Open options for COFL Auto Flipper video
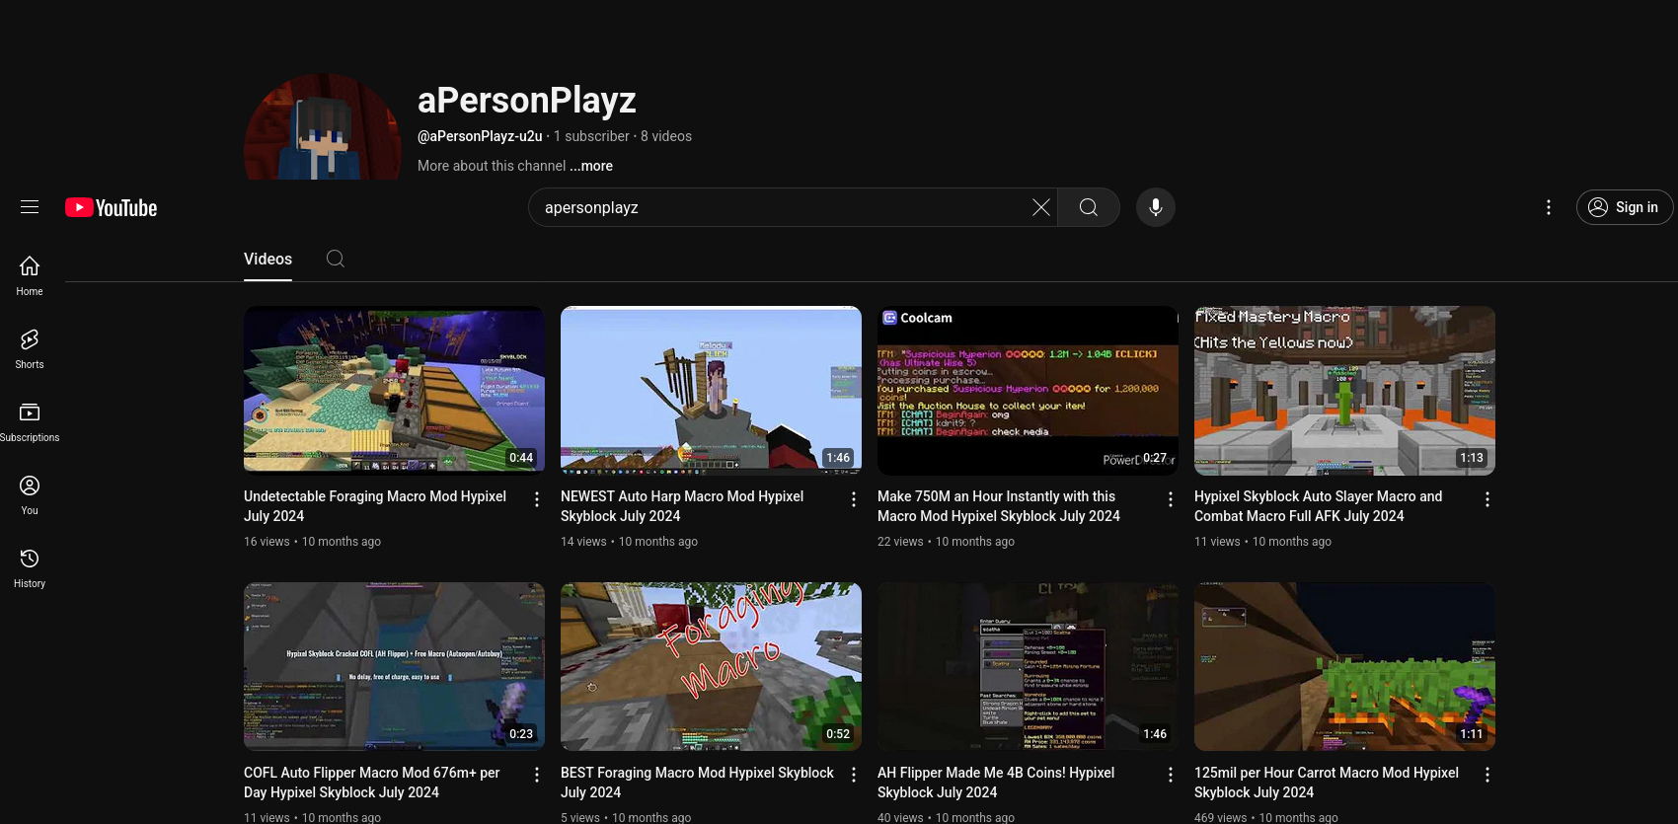Screen dimensions: 1678x824 click(x=537, y=776)
